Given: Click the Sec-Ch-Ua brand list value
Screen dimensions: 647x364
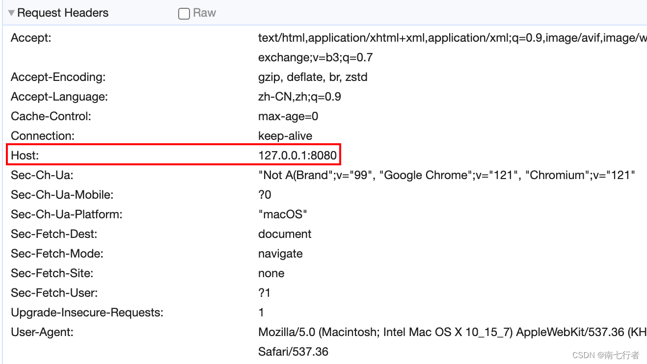Looking at the screenshot, I should tap(447, 175).
